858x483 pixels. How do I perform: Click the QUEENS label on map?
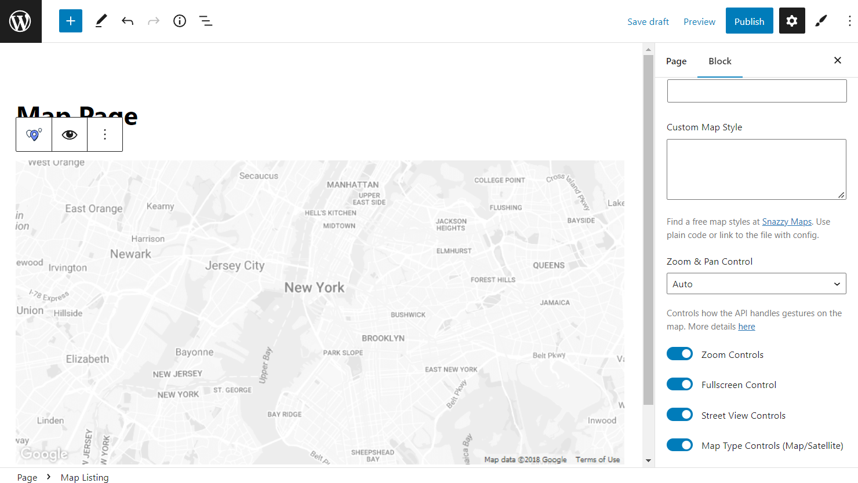[548, 265]
